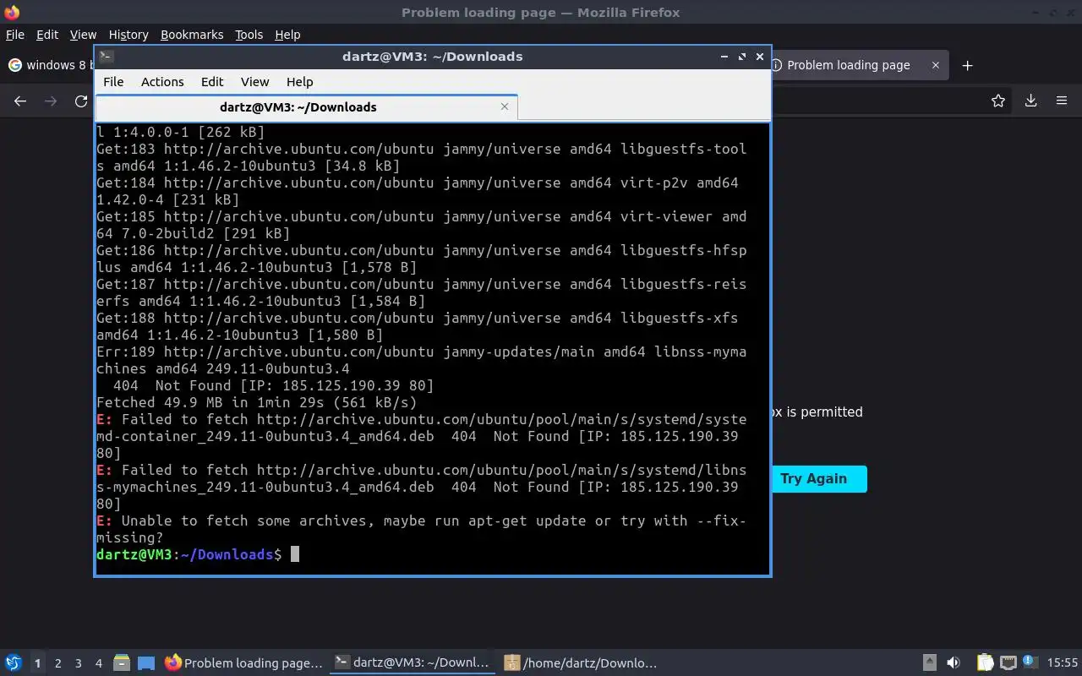Viewport: 1082px width, 676px height.
Task: Reload the Firefox page
Action: click(x=81, y=101)
